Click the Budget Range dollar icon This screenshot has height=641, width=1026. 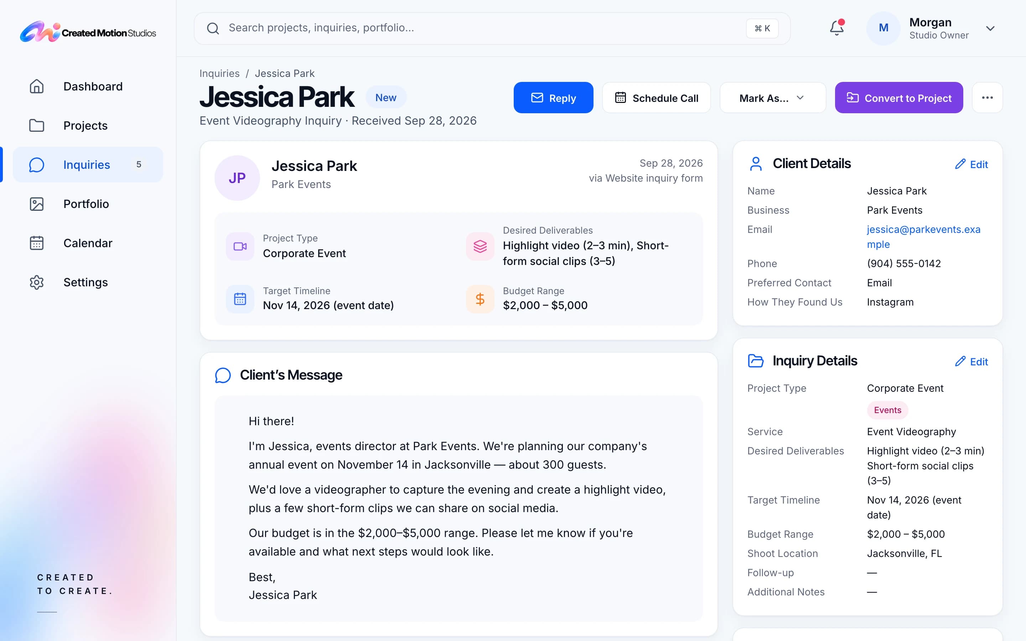pos(480,299)
